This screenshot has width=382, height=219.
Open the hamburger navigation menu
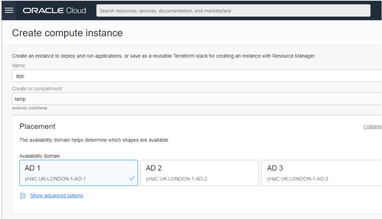(9, 11)
